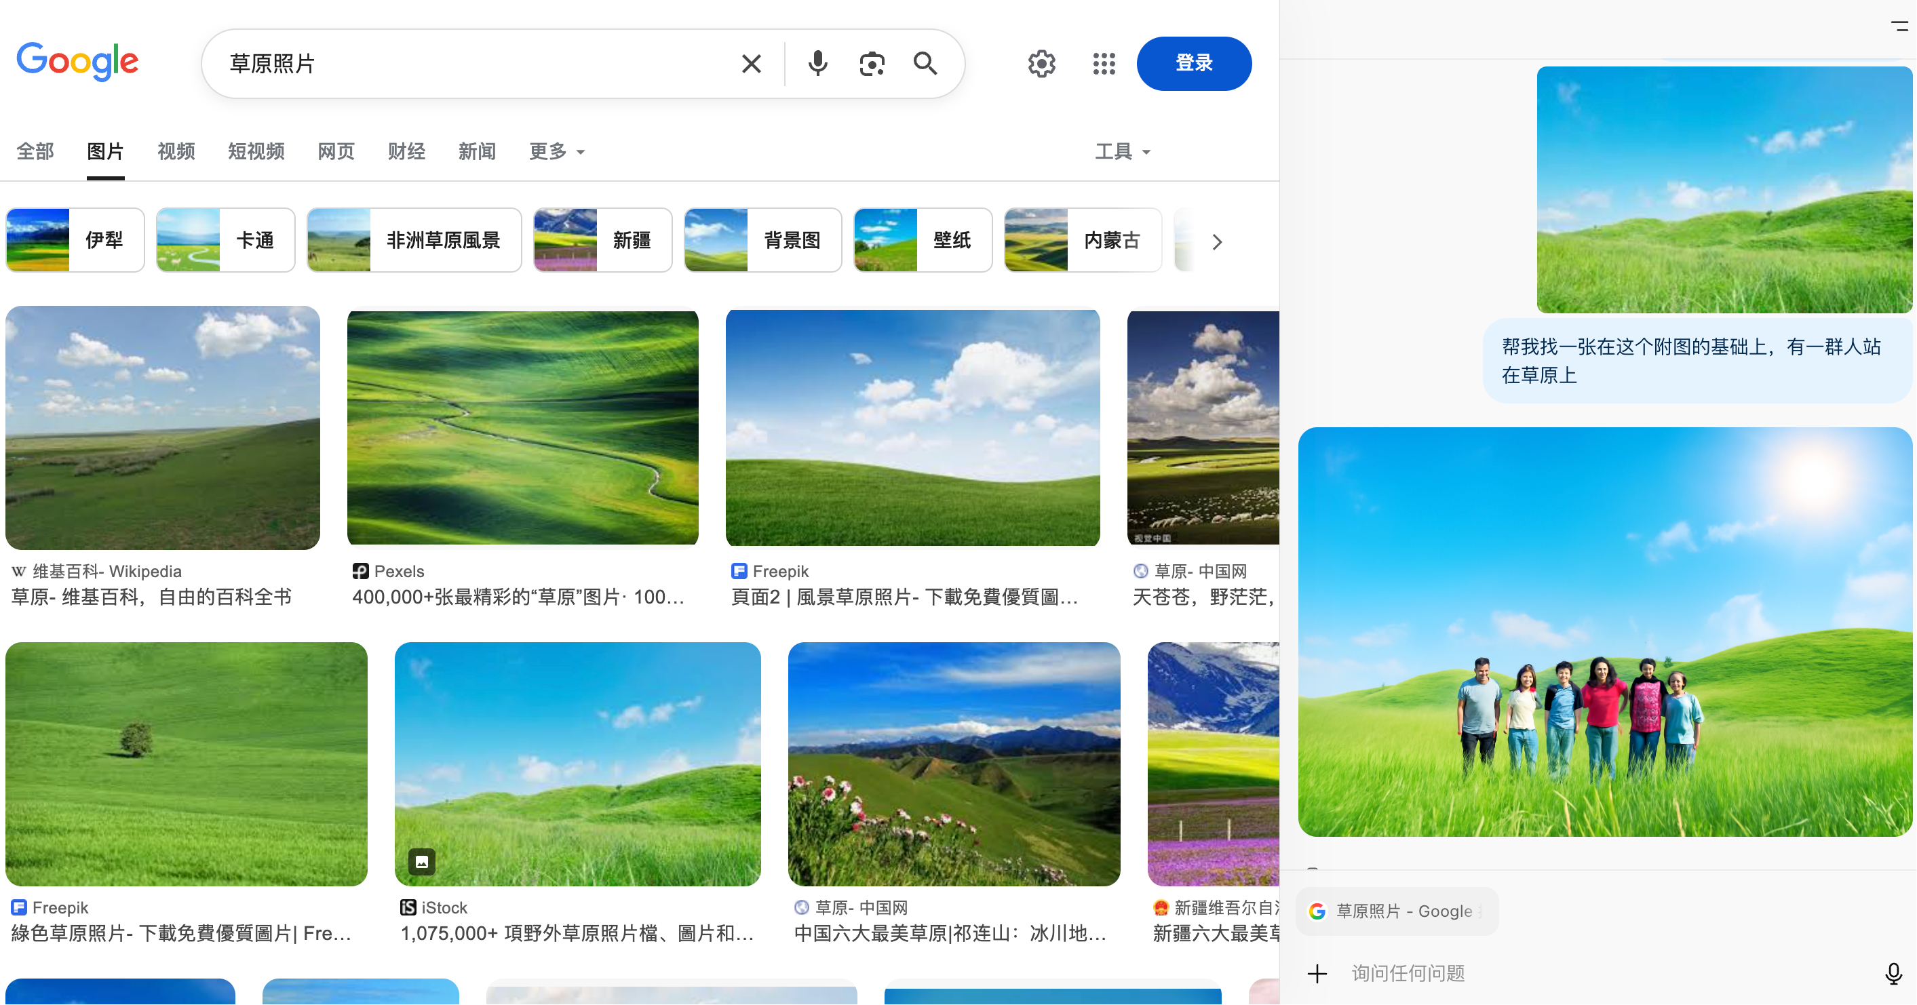Clear the search box with X icon
The height and width of the screenshot is (1005, 1917).
click(751, 64)
